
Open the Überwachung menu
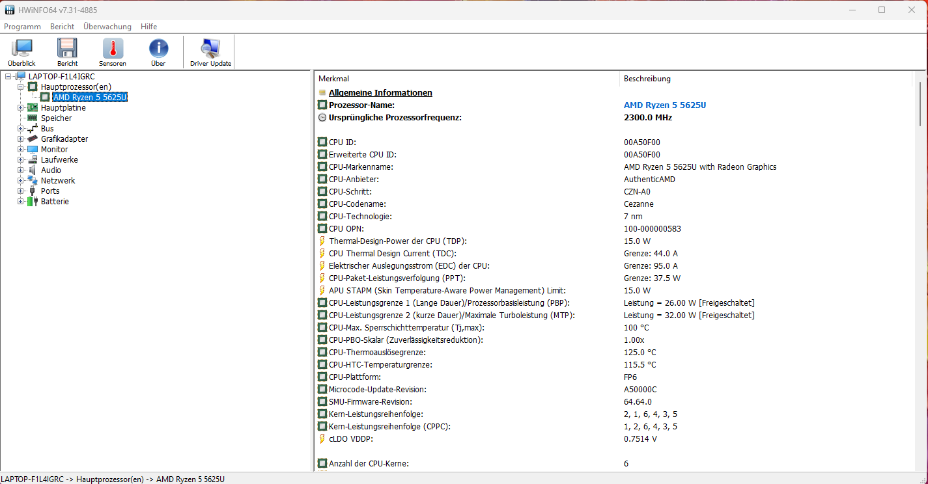click(107, 27)
